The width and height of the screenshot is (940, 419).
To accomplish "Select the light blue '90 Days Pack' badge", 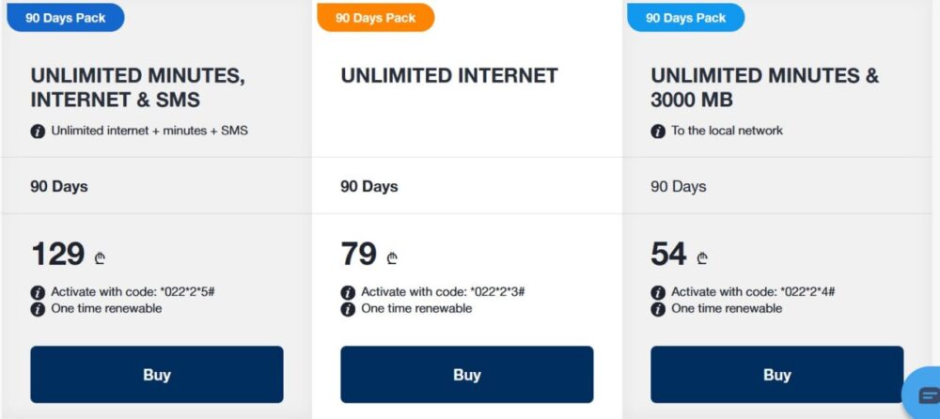I will pos(686,18).
